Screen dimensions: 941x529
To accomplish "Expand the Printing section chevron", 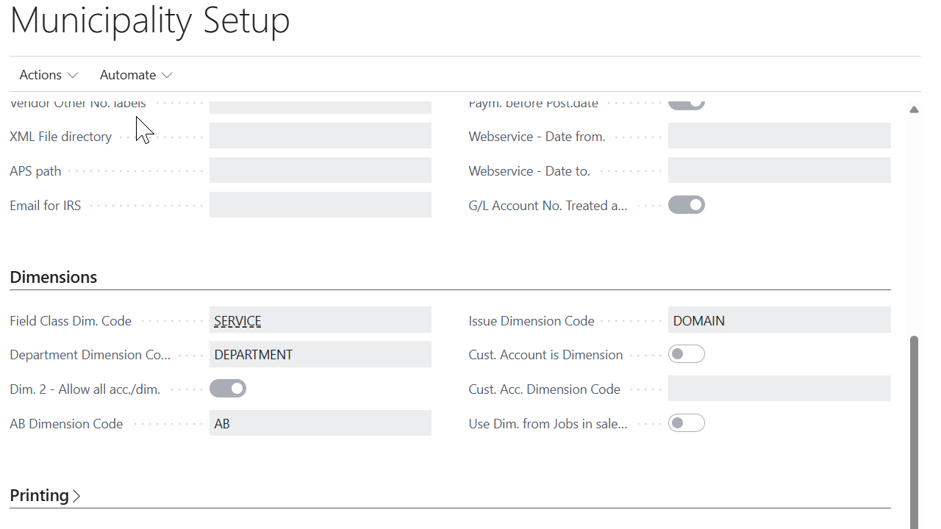I will point(76,496).
